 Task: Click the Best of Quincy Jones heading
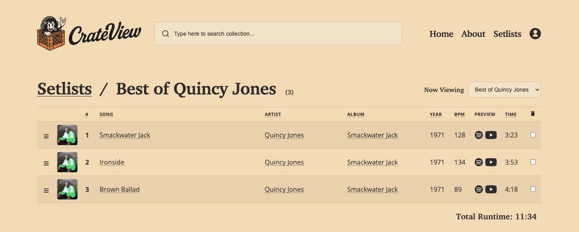tap(196, 88)
